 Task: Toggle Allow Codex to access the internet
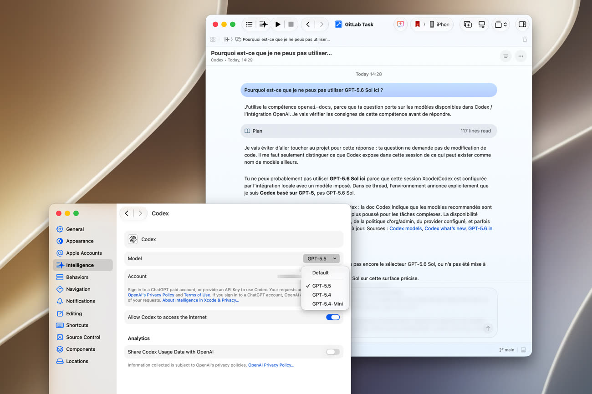coord(333,317)
